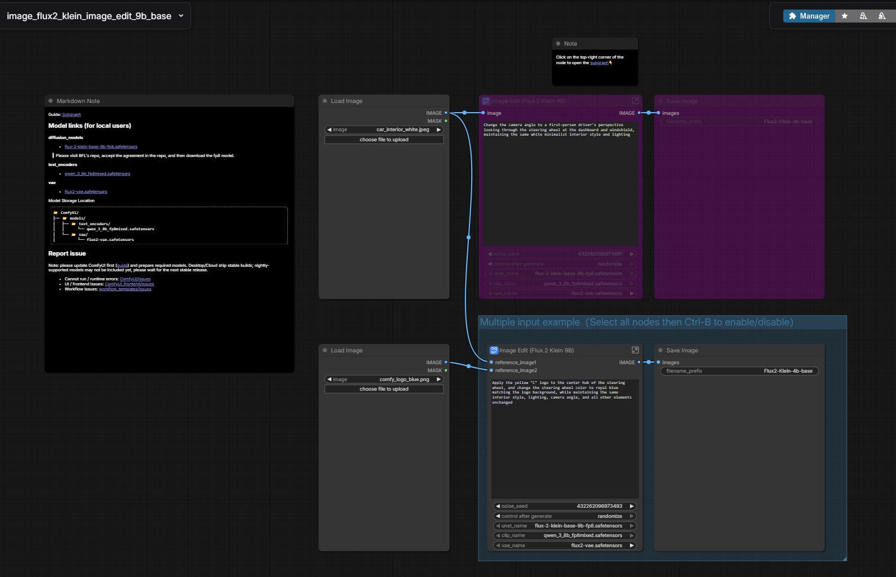Open active control after generate randomize dropdown
The width and height of the screenshot is (896, 577).
pyautogui.click(x=565, y=516)
